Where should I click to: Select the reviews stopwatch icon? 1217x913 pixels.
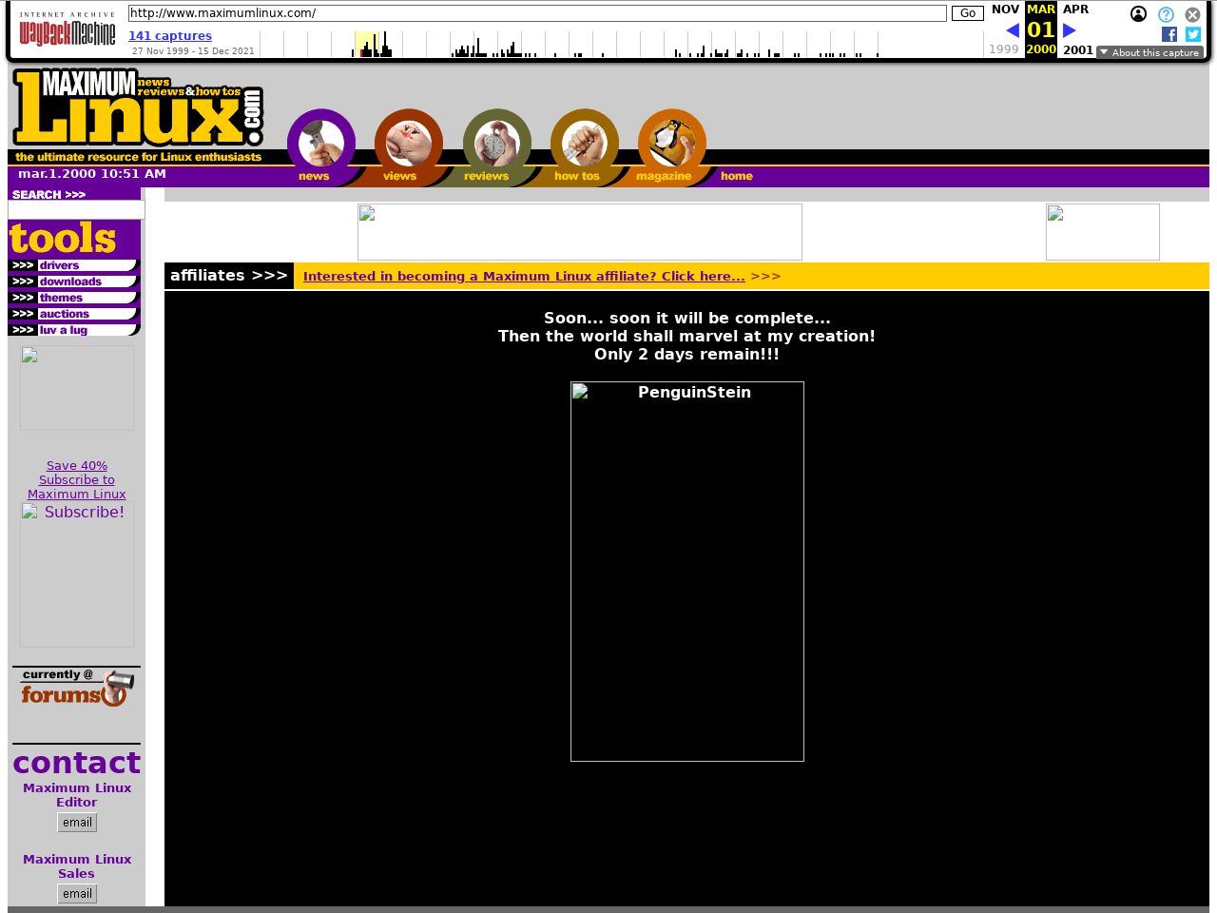pyautogui.click(x=496, y=144)
